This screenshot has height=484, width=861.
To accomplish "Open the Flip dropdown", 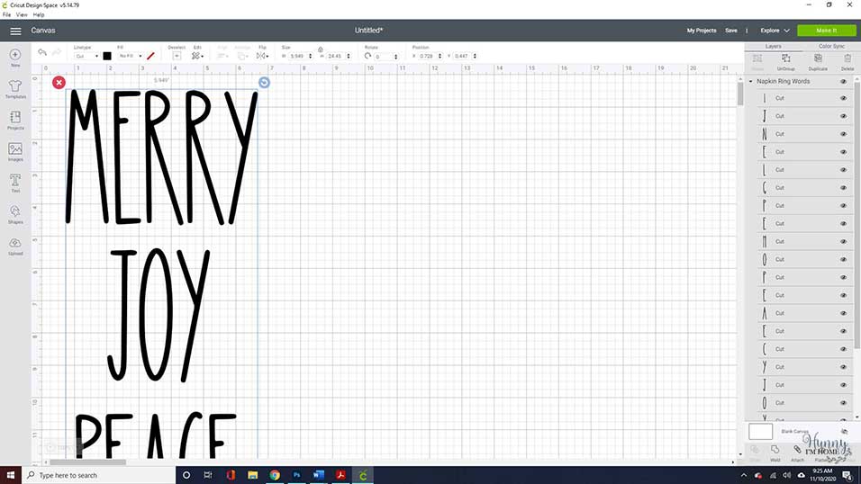I will coord(262,56).
